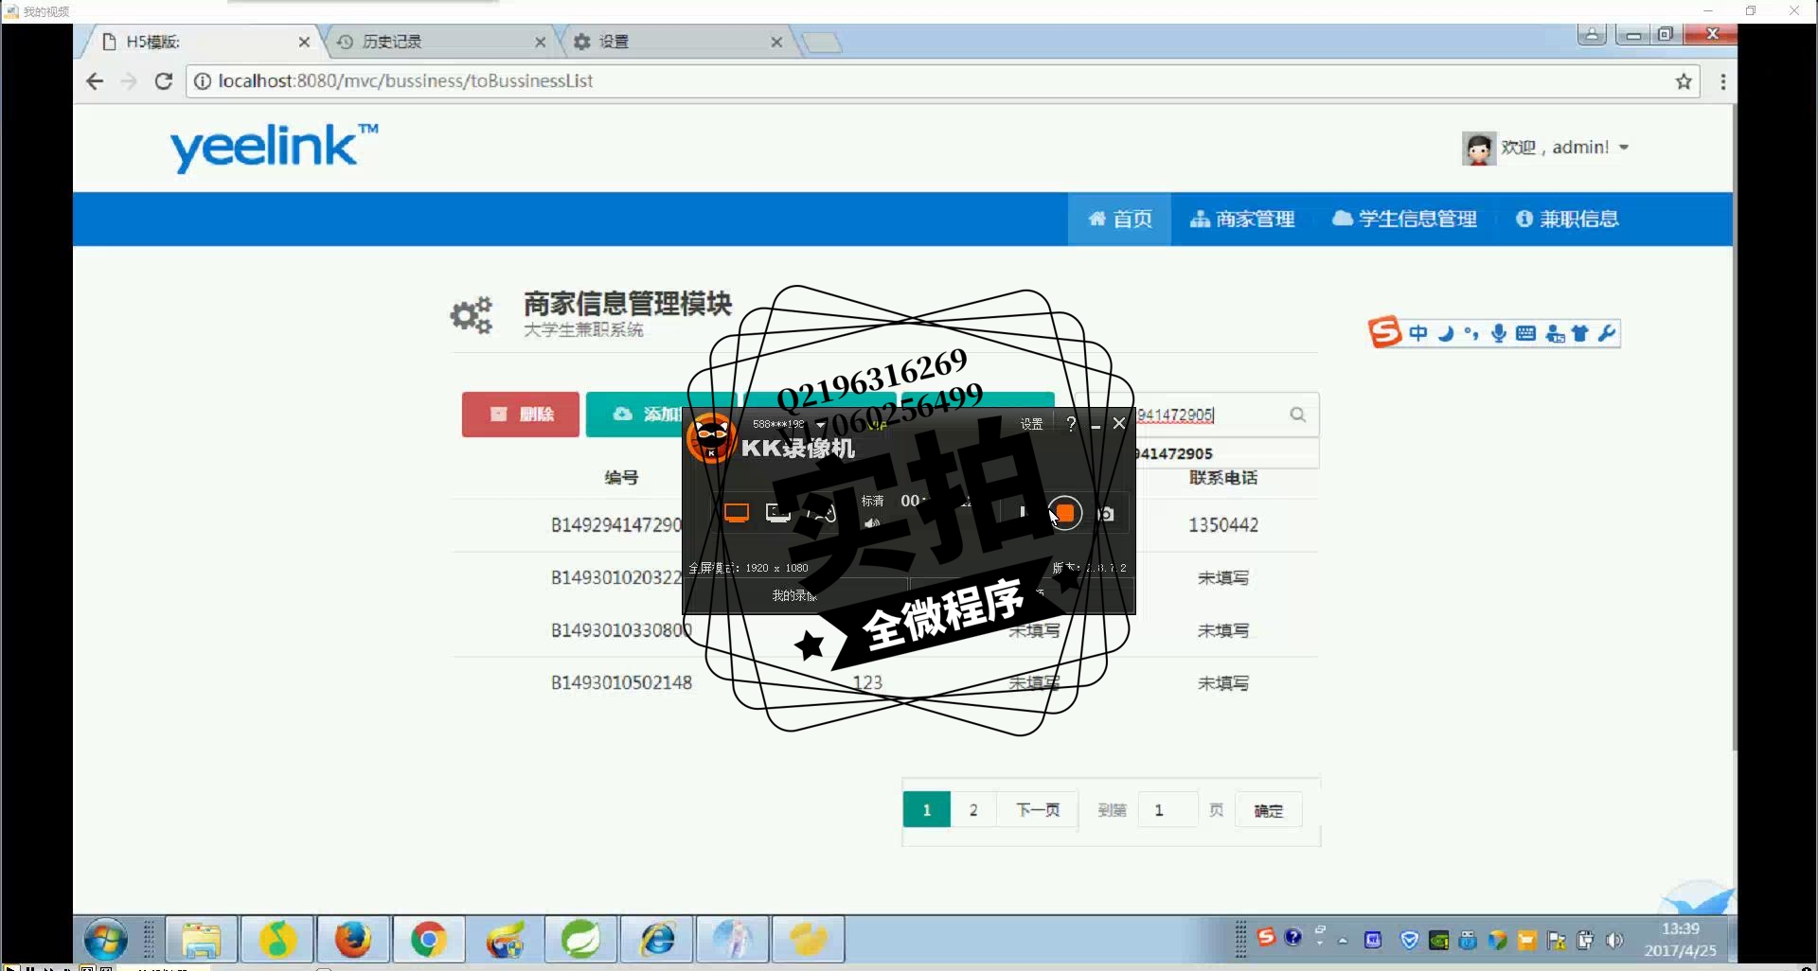1818x971 pixels.
Task: Expand the admin user dropdown arrow
Action: 1624,148
